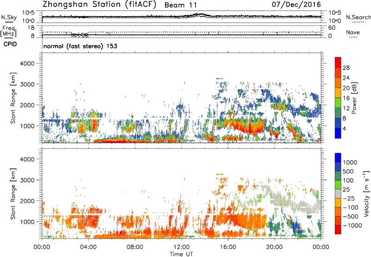Screen dimensions: 371x257
Task: Click the grey band of Velocity colorbar
Action: [338, 193]
